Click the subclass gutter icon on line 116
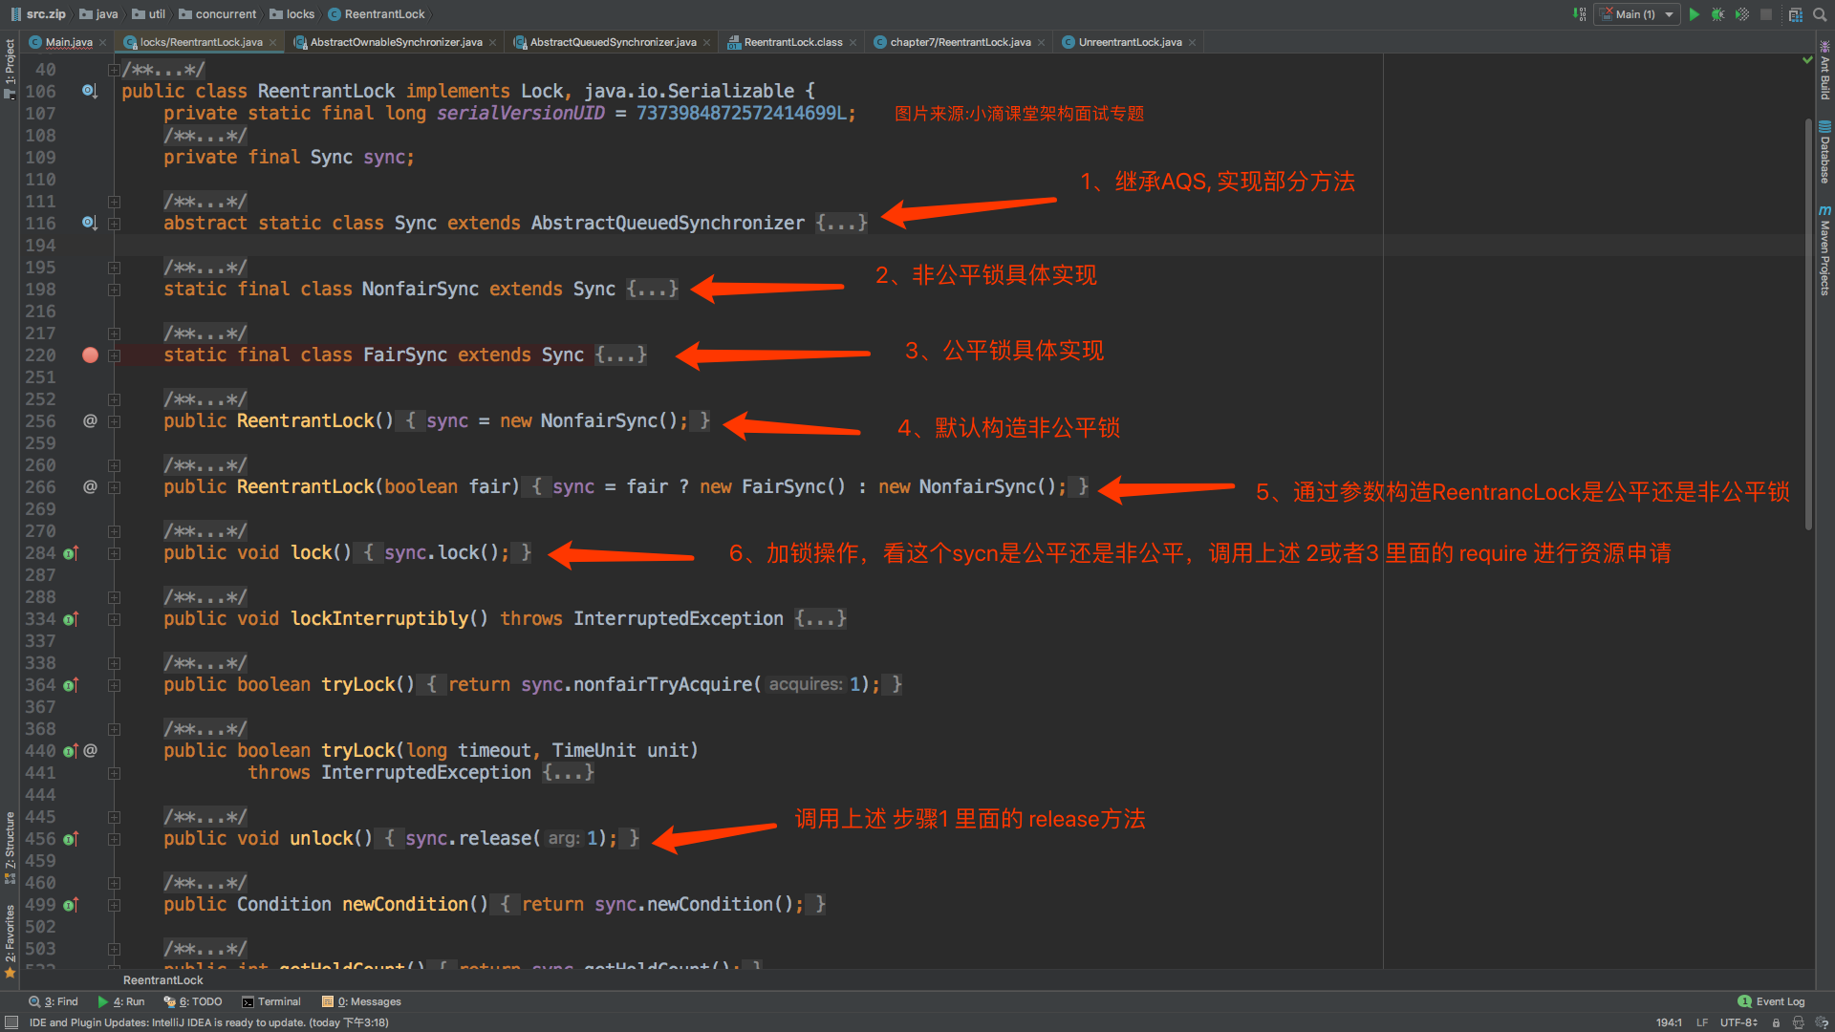 [89, 223]
